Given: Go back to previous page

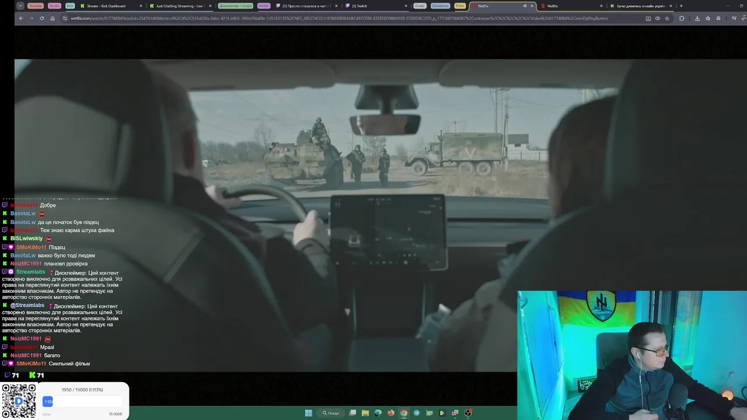Looking at the screenshot, I should pos(21,18).
